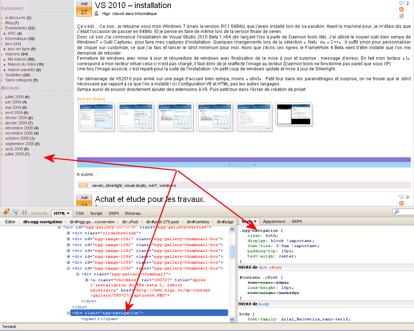Open the Style panel dropdown

click(255, 222)
